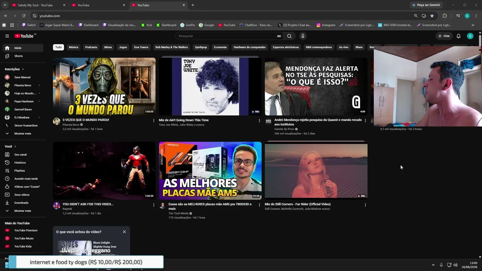This screenshot has width=482, height=271.
Task: Show hidden system tray icons
Action: tap(433, 265)
